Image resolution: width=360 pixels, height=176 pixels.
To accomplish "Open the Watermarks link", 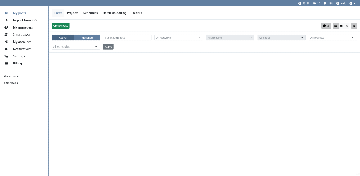I will click(12, 76).
